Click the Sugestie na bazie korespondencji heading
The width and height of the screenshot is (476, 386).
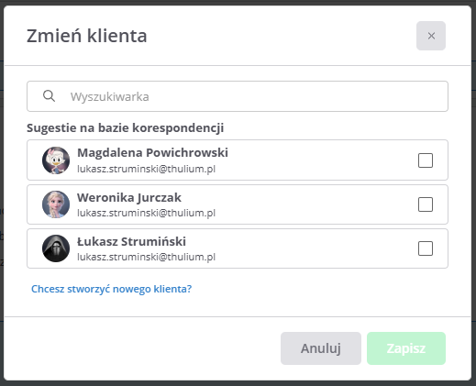point(126,127)
